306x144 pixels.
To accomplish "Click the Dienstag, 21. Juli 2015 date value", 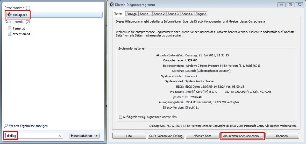I will coord(207,55).
